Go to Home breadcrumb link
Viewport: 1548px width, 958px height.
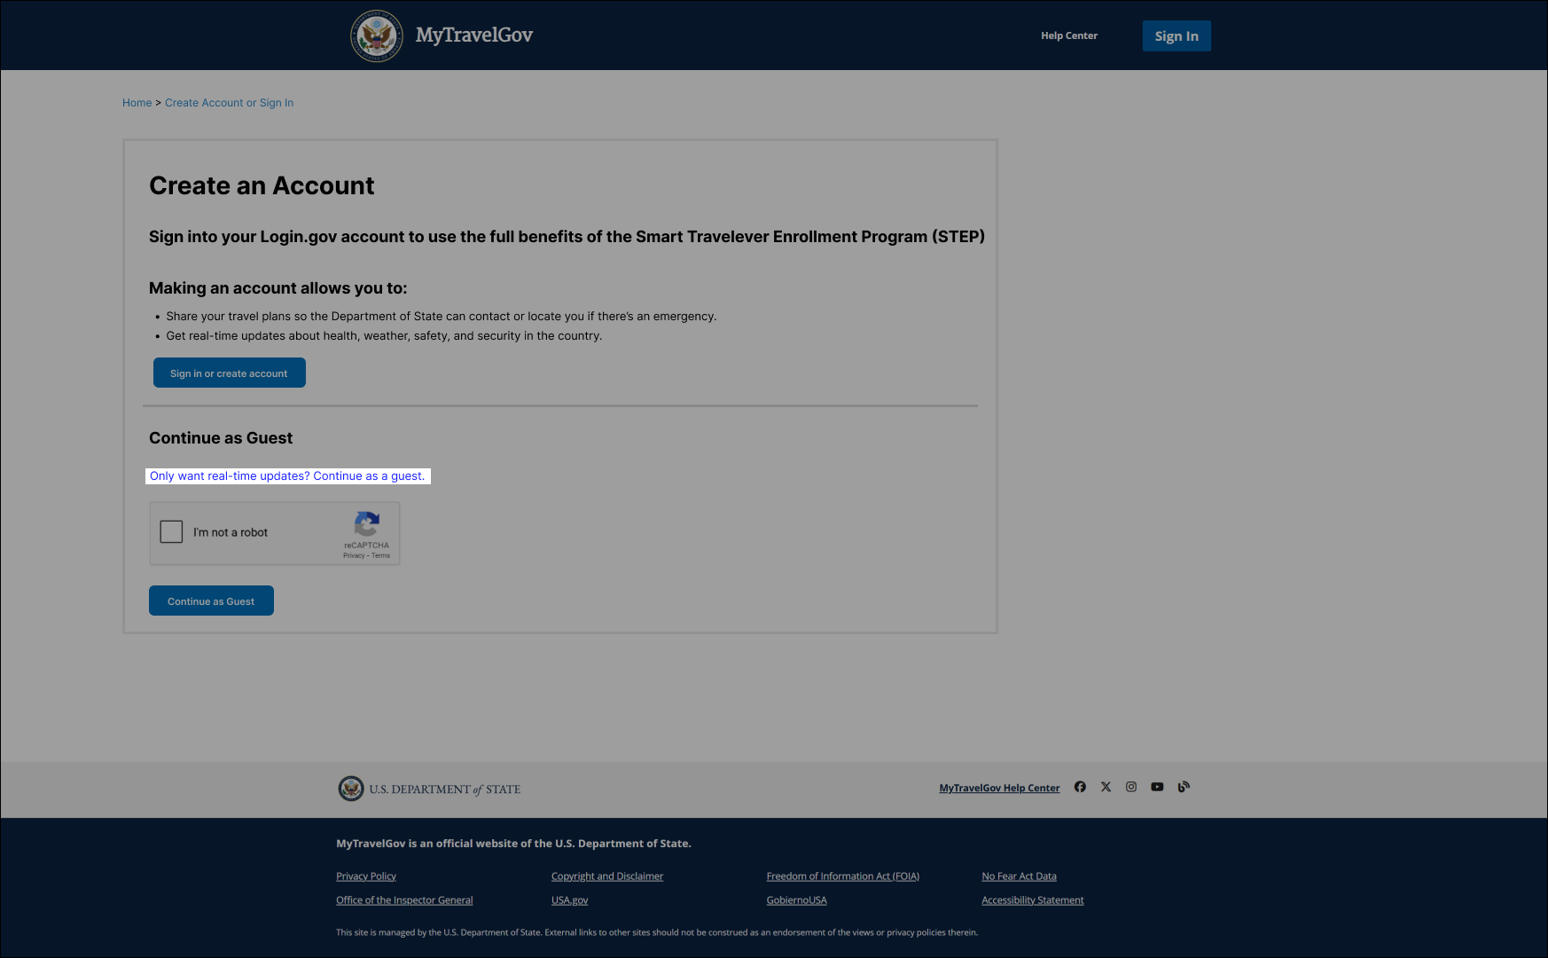(137, 103)
